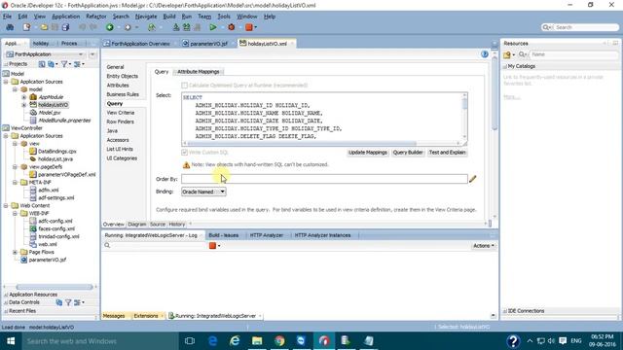
Task: Collapse the WEB-INF folder node
Action: (x=16, y=213)
